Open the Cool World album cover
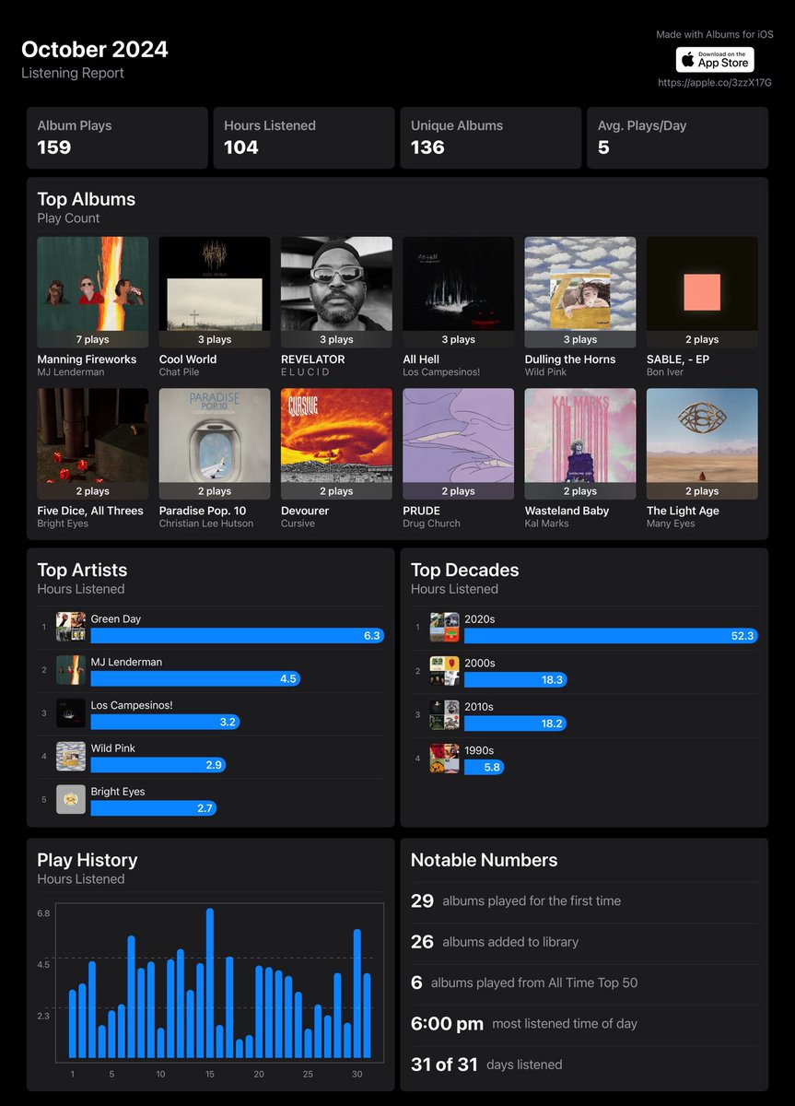Screen dimensions: 795x1106 click(x=215, y=292)
